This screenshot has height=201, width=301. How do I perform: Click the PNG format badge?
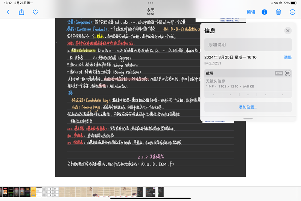click(x=279, y=73)
